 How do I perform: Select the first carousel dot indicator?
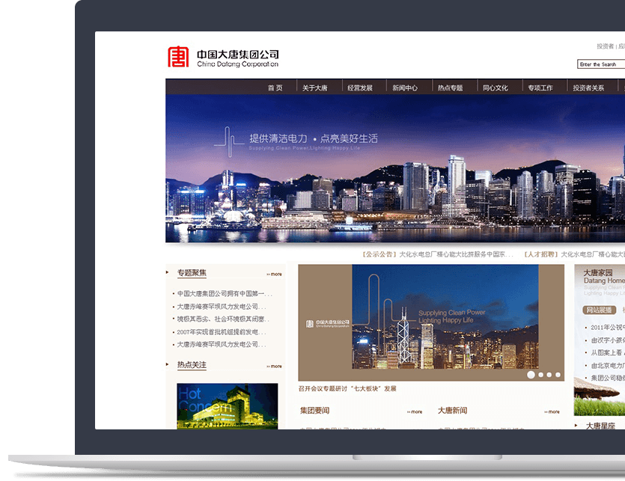[530, 374]
